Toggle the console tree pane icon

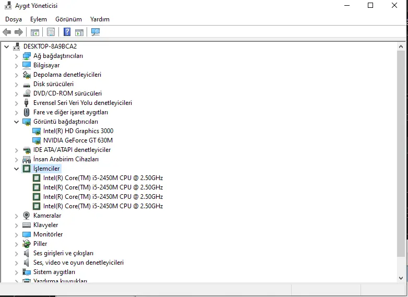34,32
